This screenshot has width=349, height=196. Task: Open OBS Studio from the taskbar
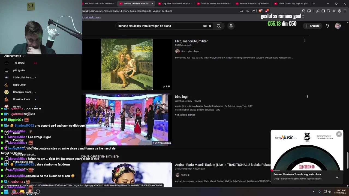coord(38,192)
